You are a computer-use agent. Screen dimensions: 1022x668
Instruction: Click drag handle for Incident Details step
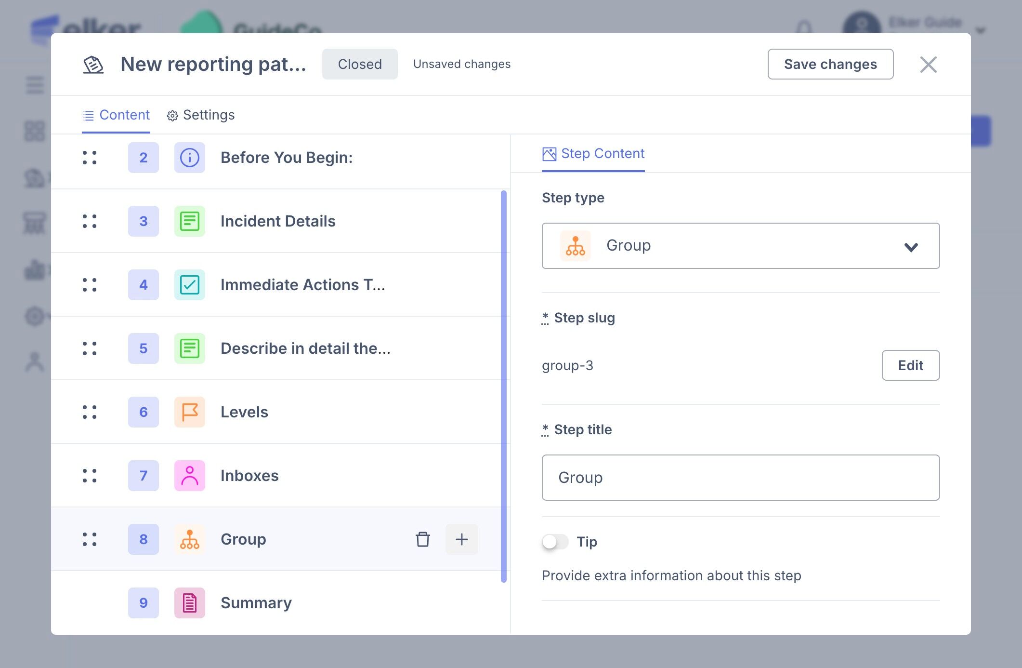(x=90, y=221)
